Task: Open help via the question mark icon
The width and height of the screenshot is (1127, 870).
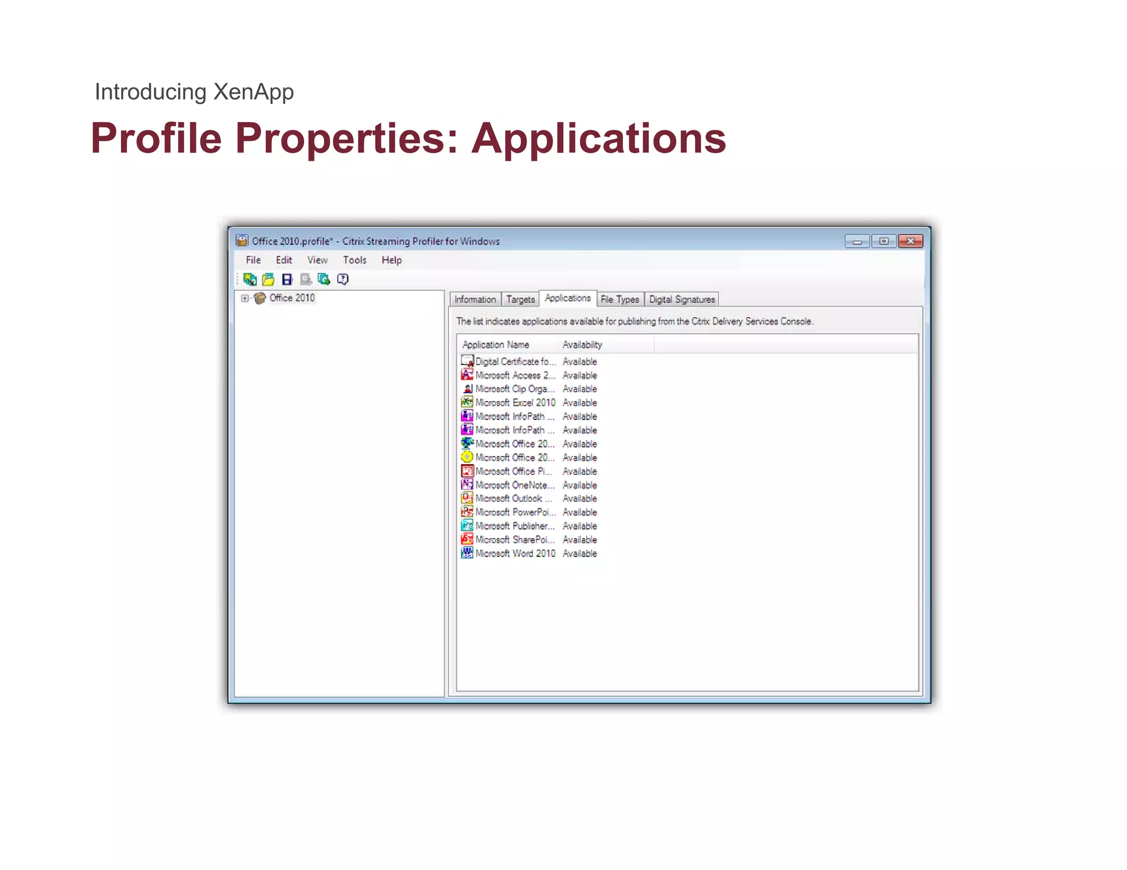Action: pyautogui.click(x=343, y=279)
